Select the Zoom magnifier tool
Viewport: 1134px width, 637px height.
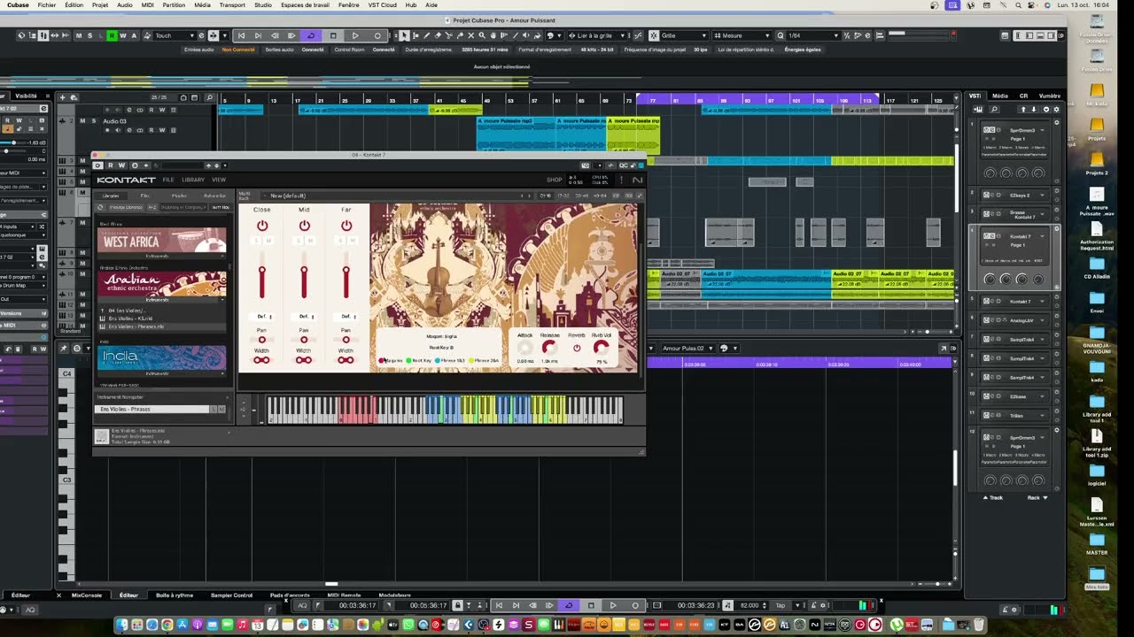(481, 35)
